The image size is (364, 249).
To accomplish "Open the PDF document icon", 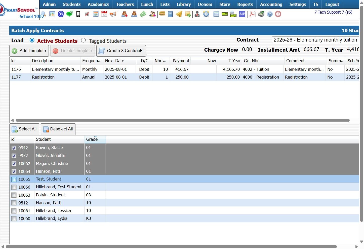I will coord(252,14).
